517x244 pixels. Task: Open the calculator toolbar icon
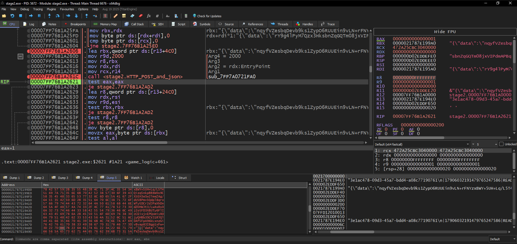pos(186,16)
